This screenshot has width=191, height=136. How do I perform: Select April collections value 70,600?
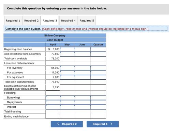55,54
